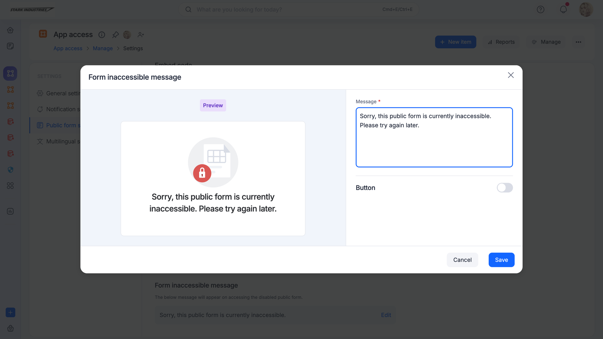Open the more options ellipsis menu
The image size is (603, 339).
pos(578,42)
